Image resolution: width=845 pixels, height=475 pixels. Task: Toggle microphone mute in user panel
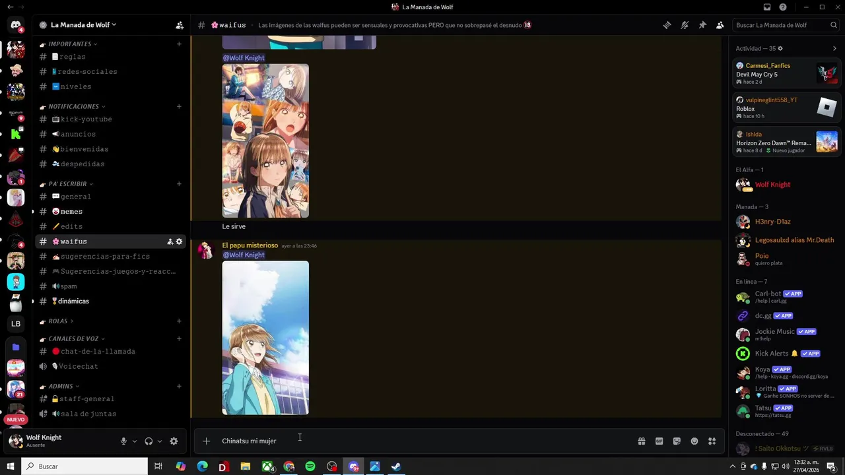click(123, 441)
